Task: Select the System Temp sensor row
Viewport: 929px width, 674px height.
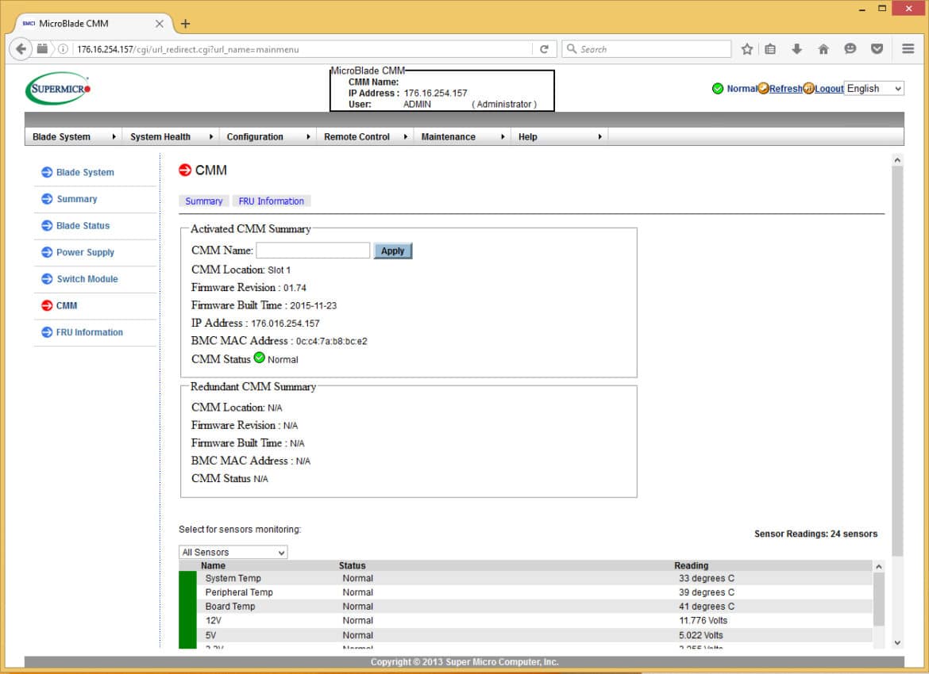Action: tap(526, 578)
